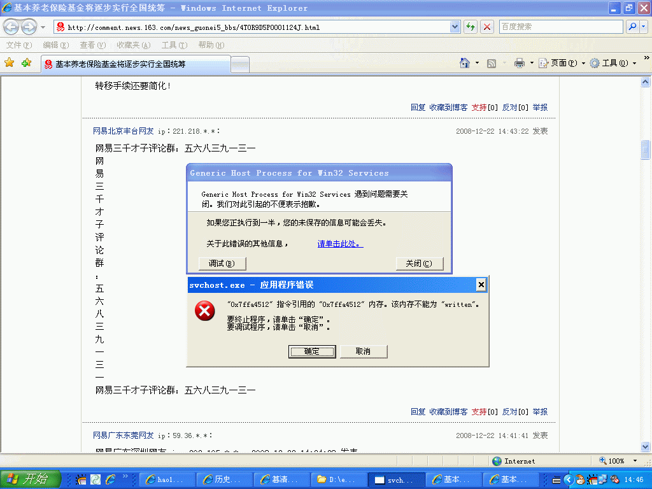Screen dimensions: 652x489
Task: Click the keyboard language bar tray icon
Action: click(x=556, y=480)
